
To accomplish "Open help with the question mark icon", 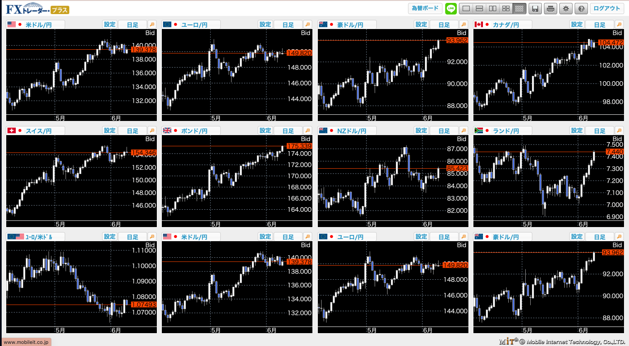I will pos(581,8).
